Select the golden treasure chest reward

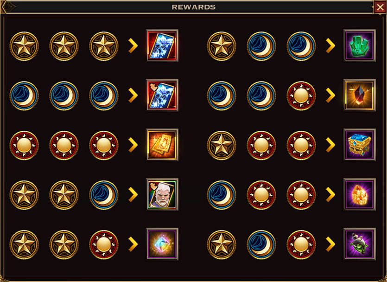(x=360, y=145)
